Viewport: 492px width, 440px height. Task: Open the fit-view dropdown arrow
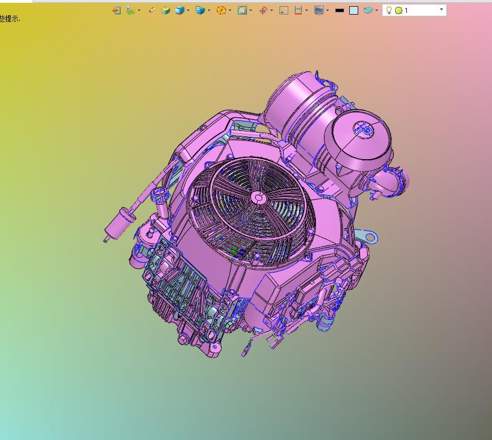251,11
